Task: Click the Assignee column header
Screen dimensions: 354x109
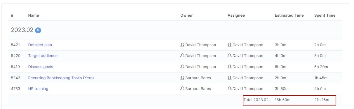Action: pos(236,15)
